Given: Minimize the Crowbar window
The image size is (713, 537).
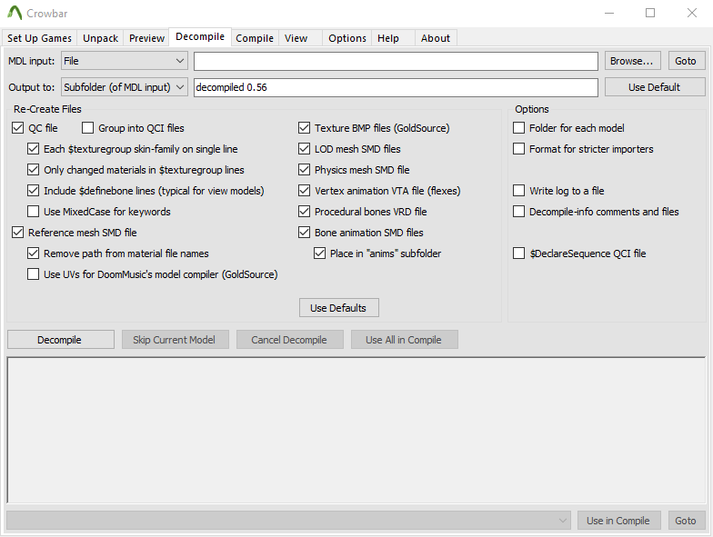Looking at the screenshot, I should pos(609,13).
